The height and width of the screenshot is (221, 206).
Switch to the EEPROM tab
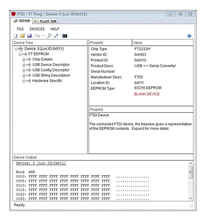point(22,21)
